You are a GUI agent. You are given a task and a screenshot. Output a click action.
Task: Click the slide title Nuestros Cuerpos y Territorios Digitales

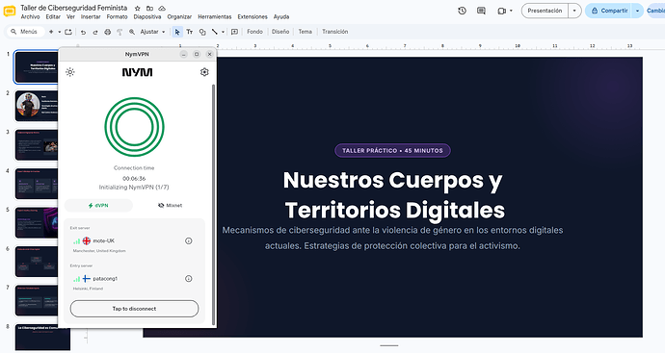(x=393, y=194)
